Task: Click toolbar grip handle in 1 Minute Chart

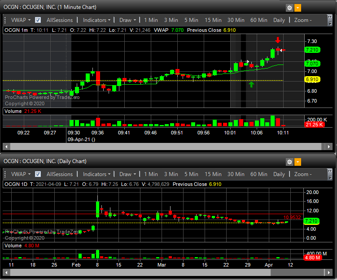Action: tap(5, 20)
